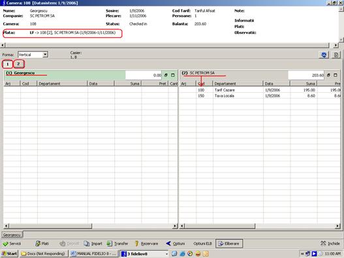Click the document icon beside the globe icon
Screen dimensions: 344x258
[336, 55]
